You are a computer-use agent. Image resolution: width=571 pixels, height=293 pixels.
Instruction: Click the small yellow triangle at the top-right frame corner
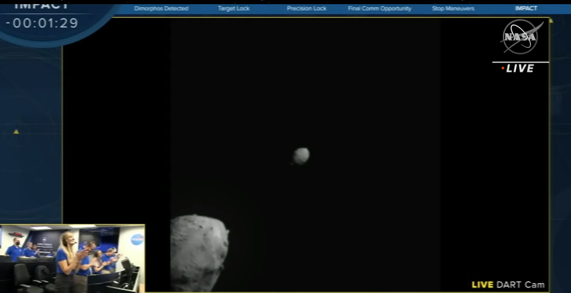(551, 21)
